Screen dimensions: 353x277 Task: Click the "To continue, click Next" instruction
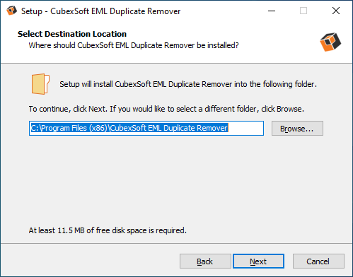166,109
